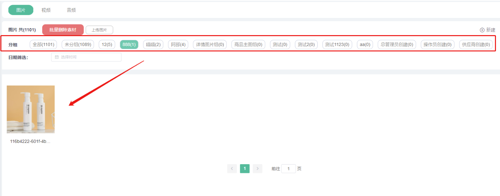Filter by 阿郎(4) group
Viewport: 500px width, 196px height.
(178, 45)
